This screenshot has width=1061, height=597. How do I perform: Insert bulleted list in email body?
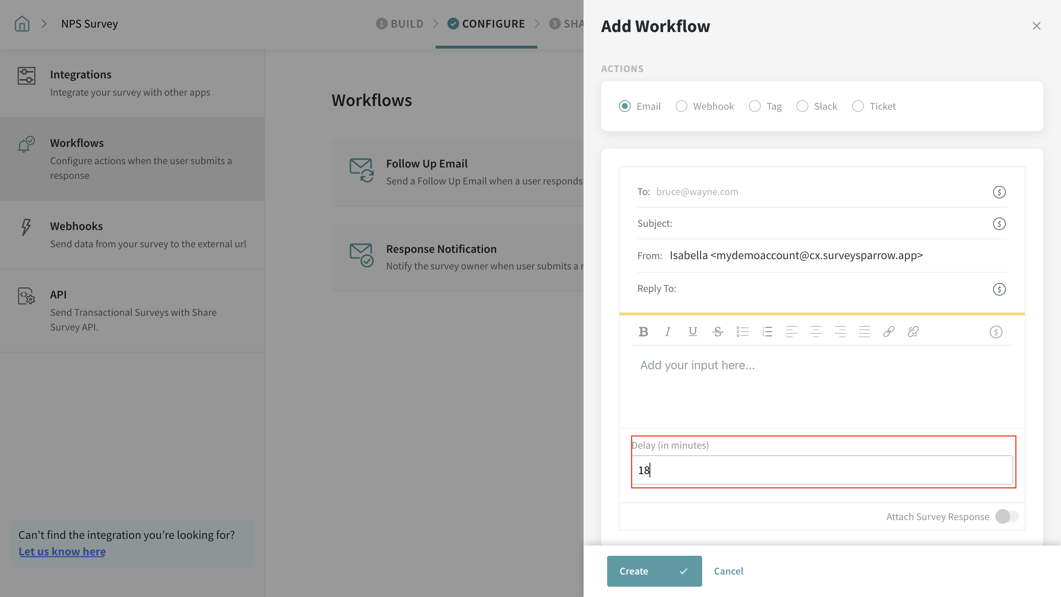click(x=742, y=332)
